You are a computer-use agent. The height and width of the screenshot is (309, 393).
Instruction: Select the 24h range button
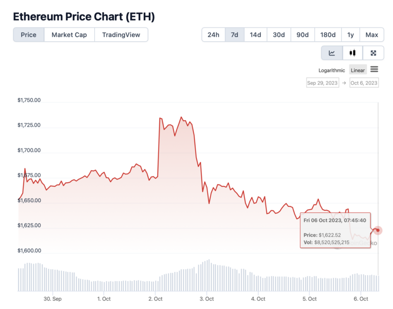pyautogui.click(x=213, y=35)
